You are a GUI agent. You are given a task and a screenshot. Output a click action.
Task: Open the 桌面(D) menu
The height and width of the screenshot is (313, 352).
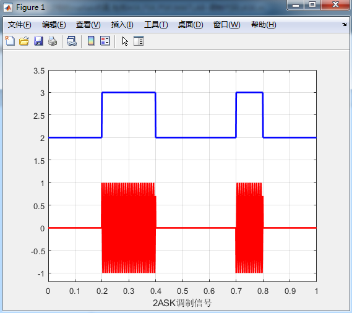(191, 25)
